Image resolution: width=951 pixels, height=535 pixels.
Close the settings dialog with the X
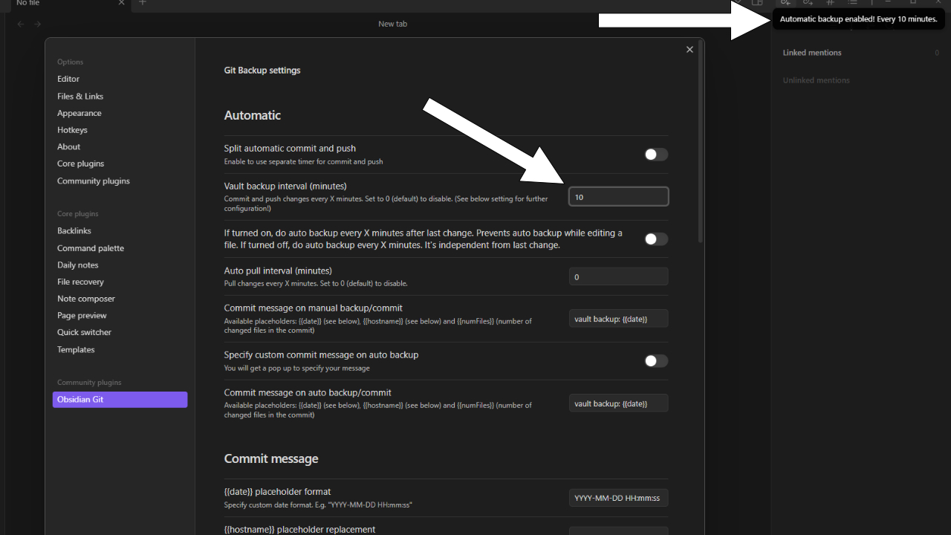tap(689, 50)
